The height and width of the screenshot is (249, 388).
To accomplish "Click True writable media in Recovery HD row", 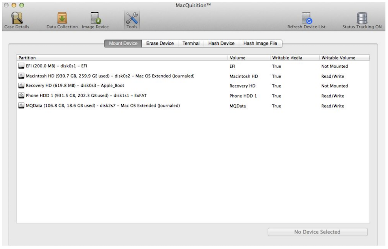I will (x=276, y=86).
